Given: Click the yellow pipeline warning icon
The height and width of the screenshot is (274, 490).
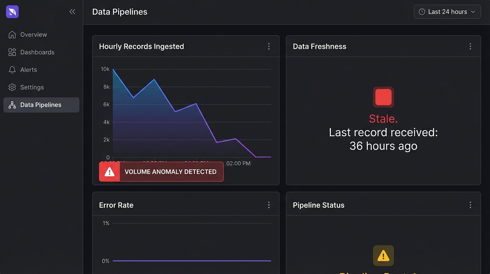Looking at the screenshot, I should click(383, 255).
